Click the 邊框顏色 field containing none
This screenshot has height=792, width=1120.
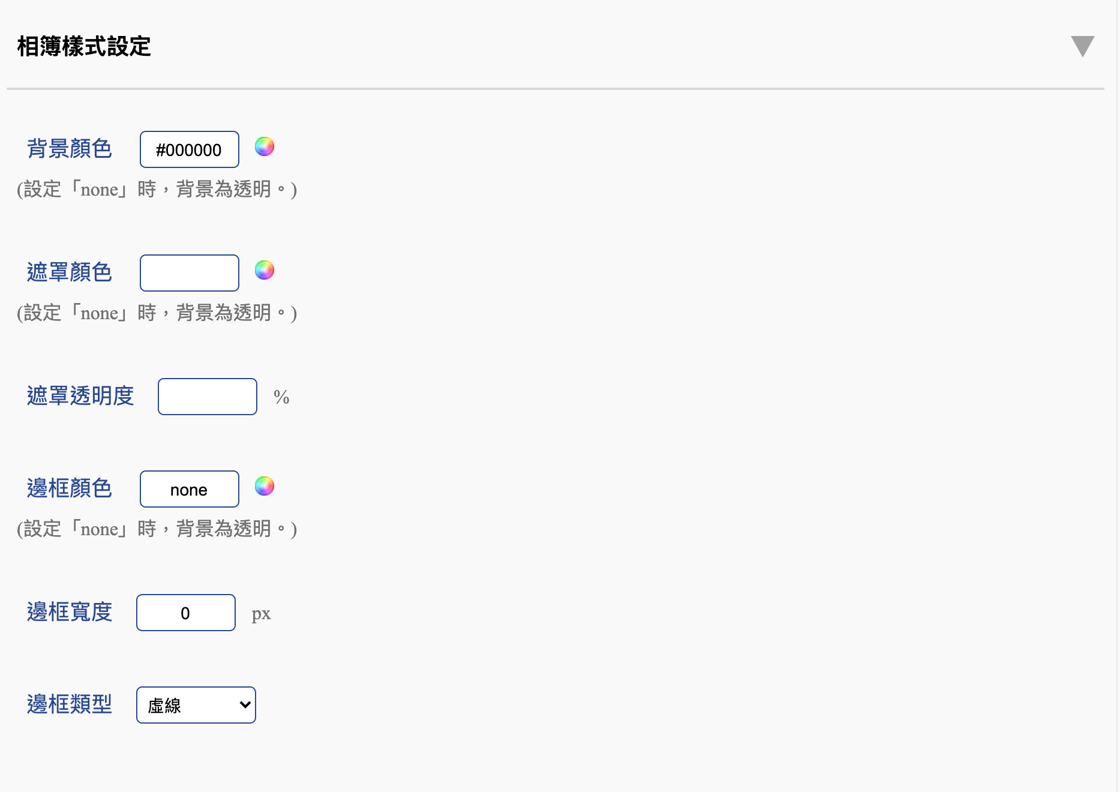190,489
